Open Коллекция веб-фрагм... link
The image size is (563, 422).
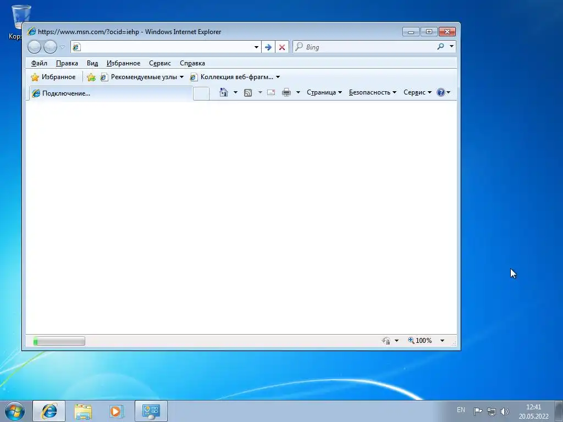coord(235,77)
